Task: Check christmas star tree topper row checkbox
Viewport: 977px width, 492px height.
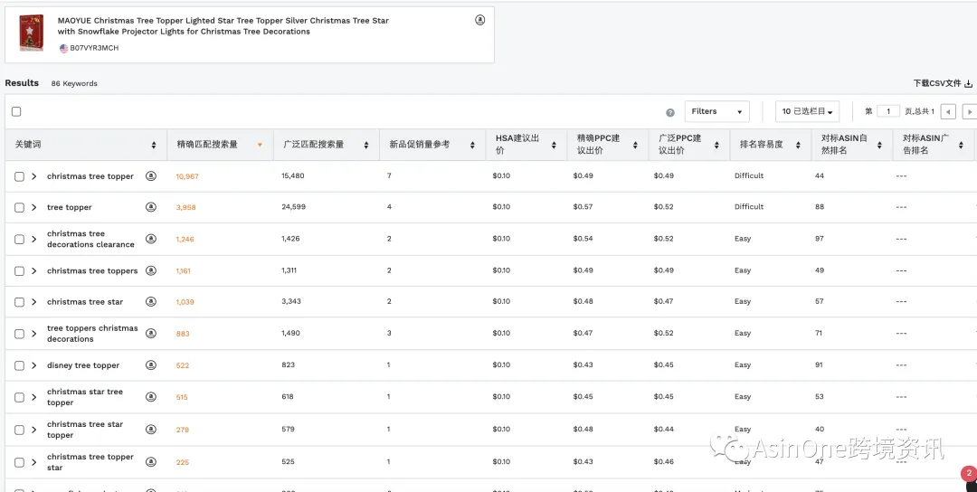Action: [x=19, y=397]
